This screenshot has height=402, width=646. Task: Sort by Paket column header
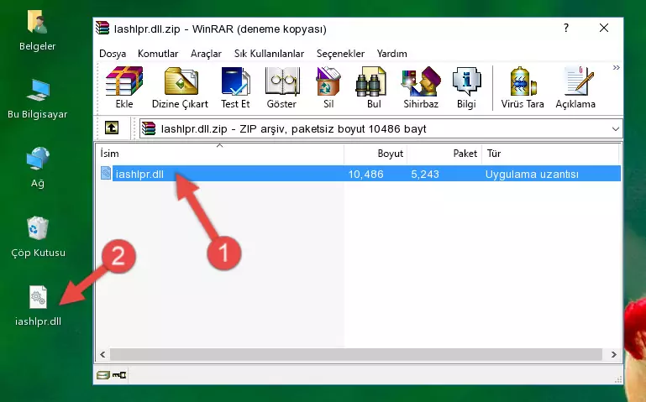(x=444, y=154)
